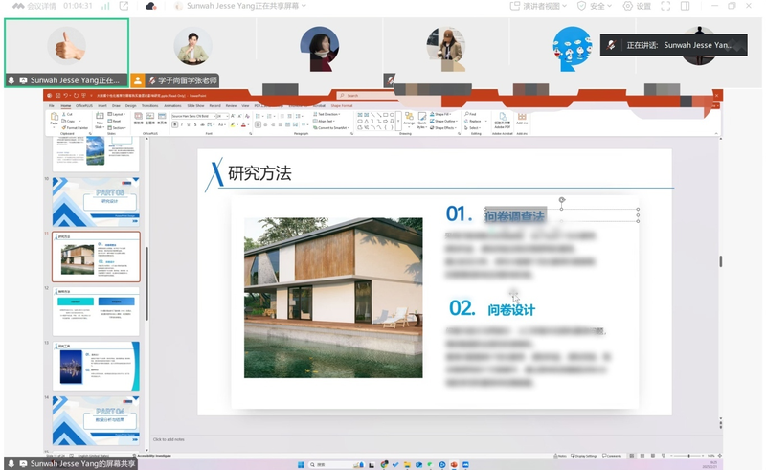Click the side panel icon beside full screen
The image size is (766, 470).
[x=686, y=6]
